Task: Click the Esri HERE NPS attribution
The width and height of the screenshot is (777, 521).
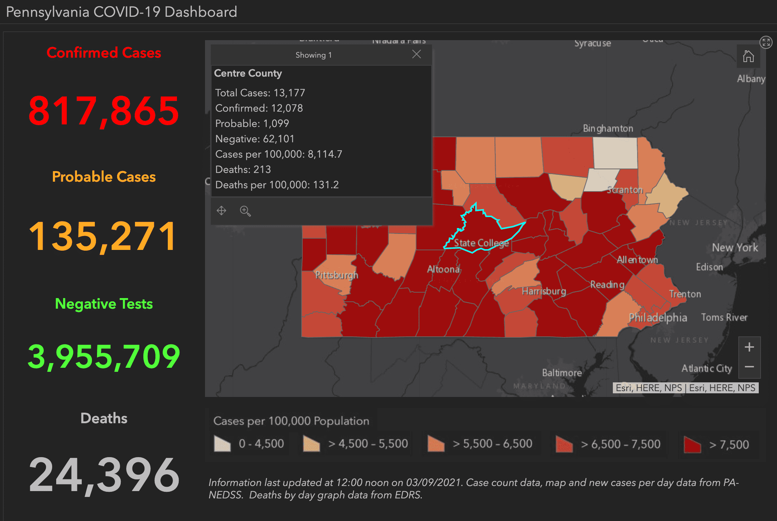Action: [x=686, y=388]
